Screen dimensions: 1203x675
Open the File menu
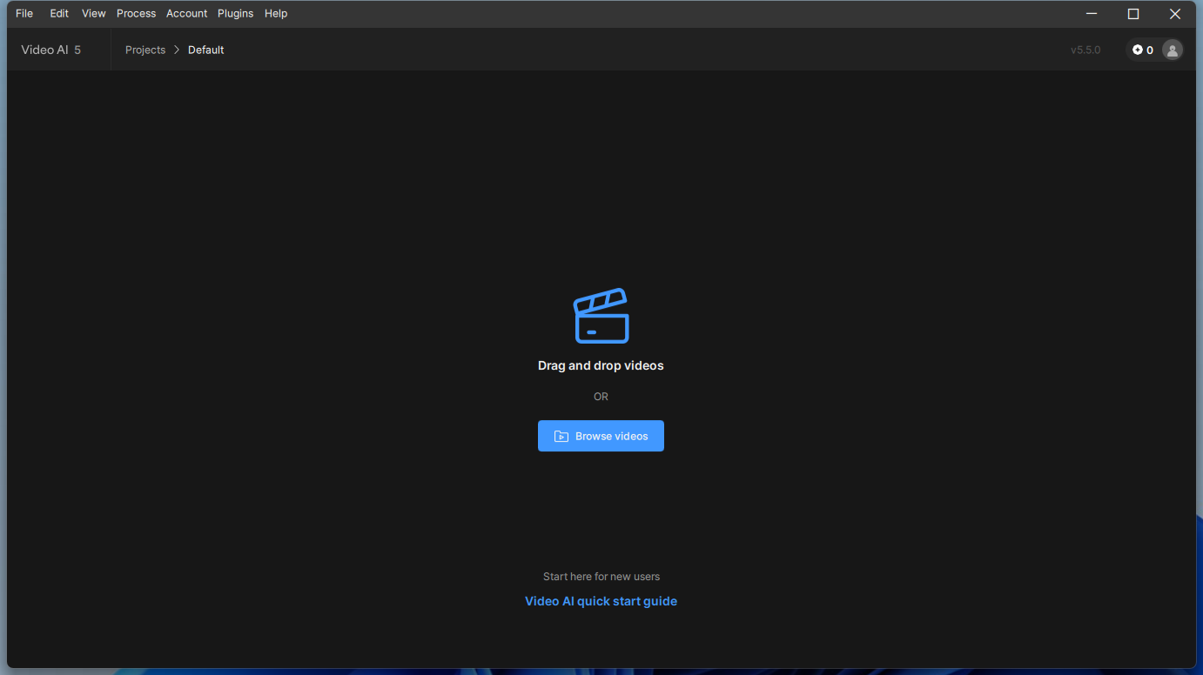(x=24, y=13)
